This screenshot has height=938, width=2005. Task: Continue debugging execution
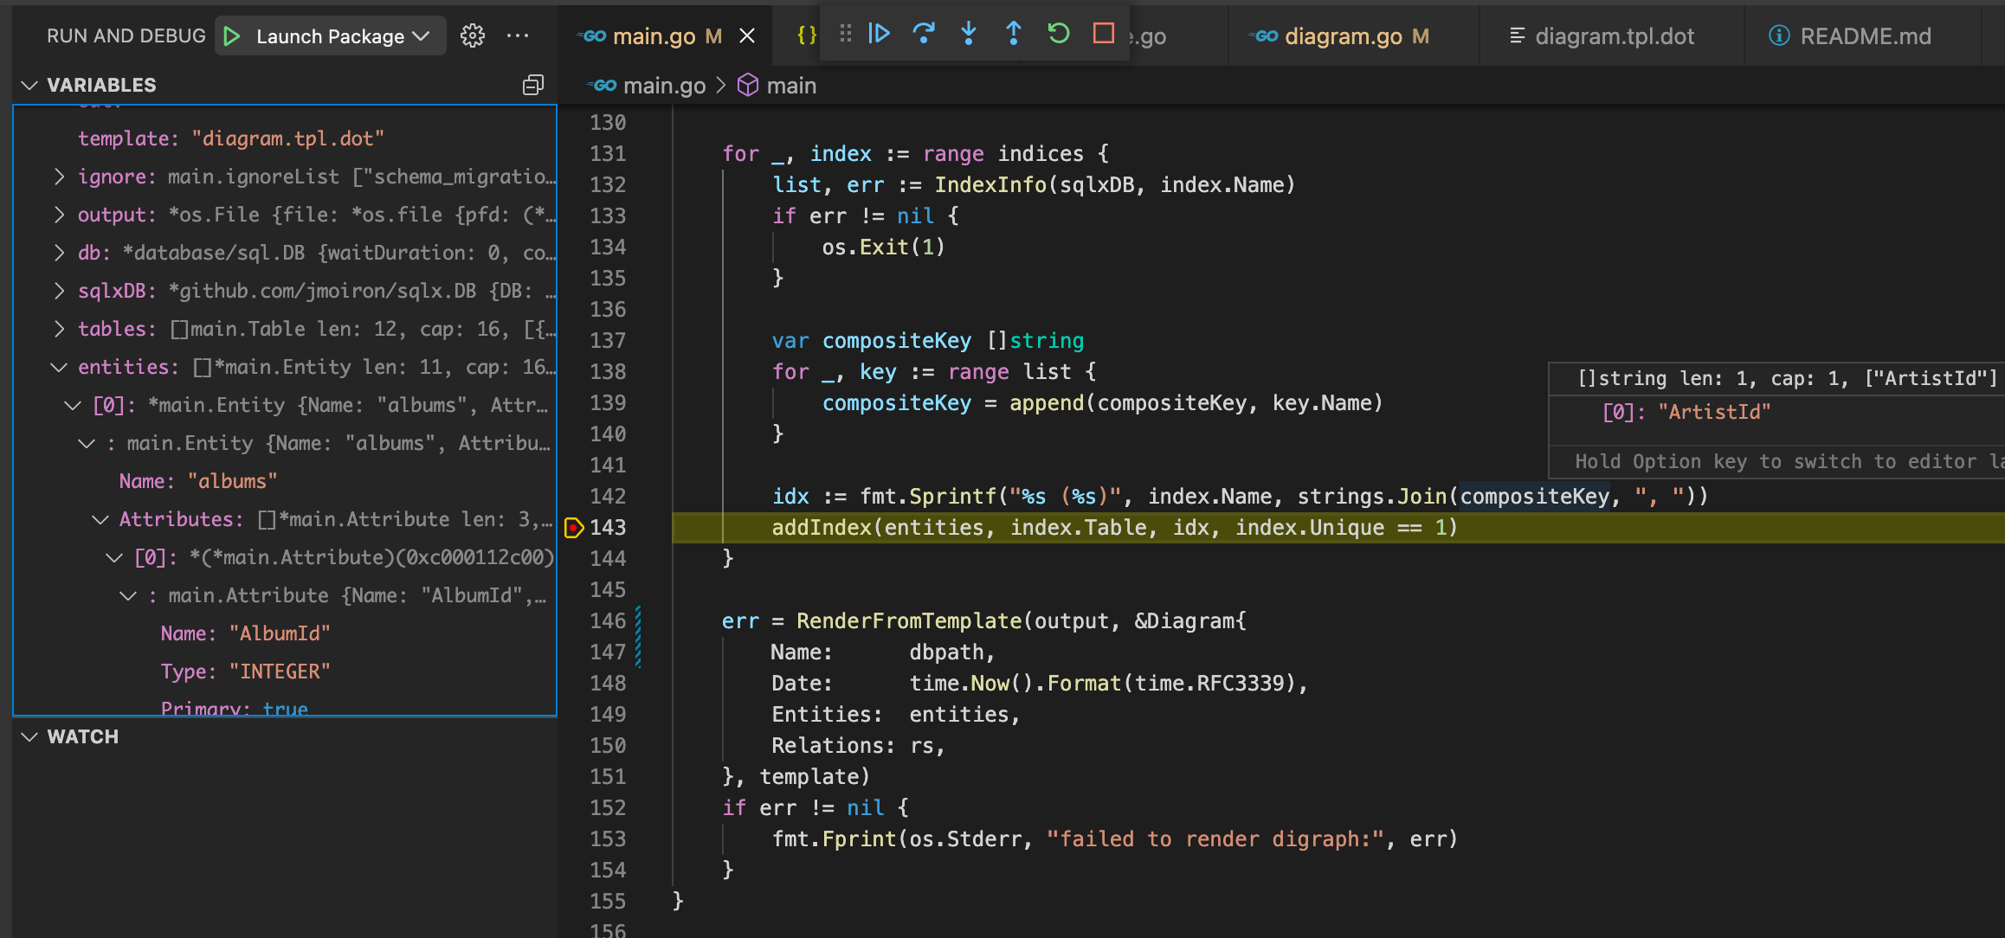tap(879, 34)
